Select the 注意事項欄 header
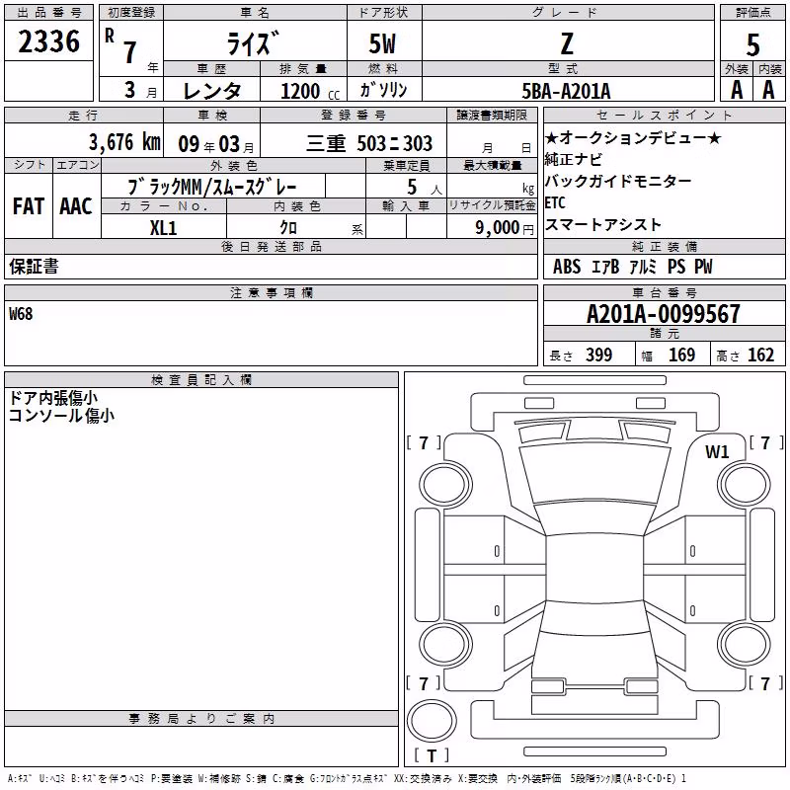 coord(272,292)
